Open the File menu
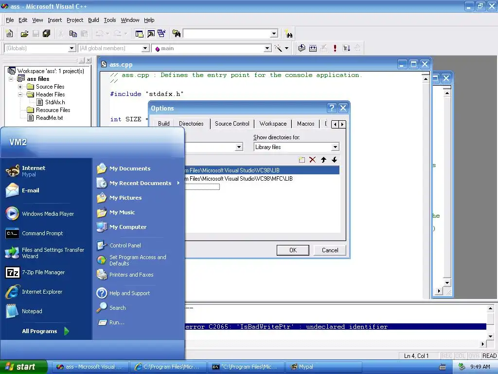 [x=10, y=20]
